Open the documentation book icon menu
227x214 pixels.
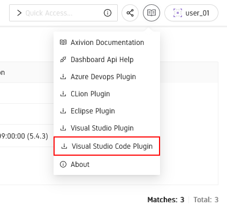[152, 13]
